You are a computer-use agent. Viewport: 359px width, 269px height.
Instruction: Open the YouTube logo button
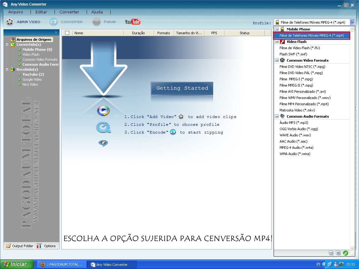pos(132,22)
